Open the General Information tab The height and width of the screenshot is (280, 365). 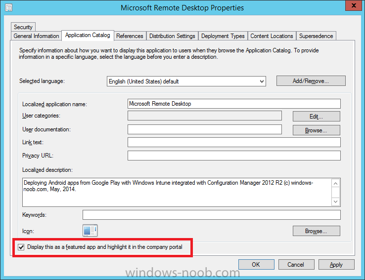pos(36,36)
